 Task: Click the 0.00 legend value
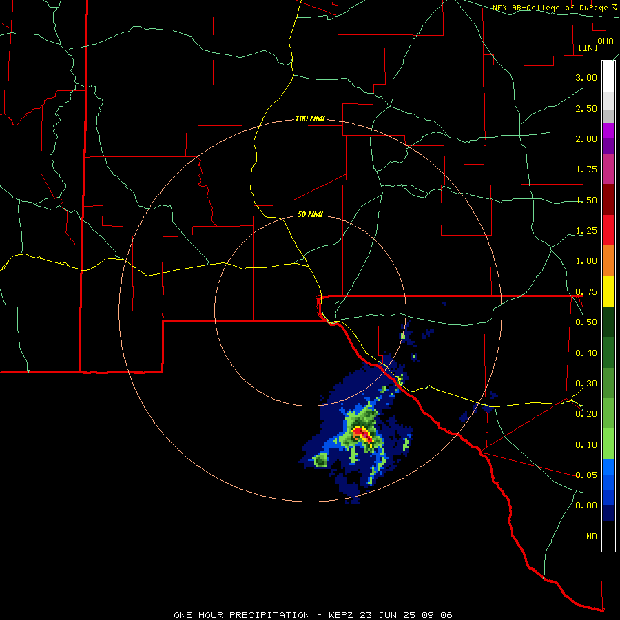pos(586,506)
